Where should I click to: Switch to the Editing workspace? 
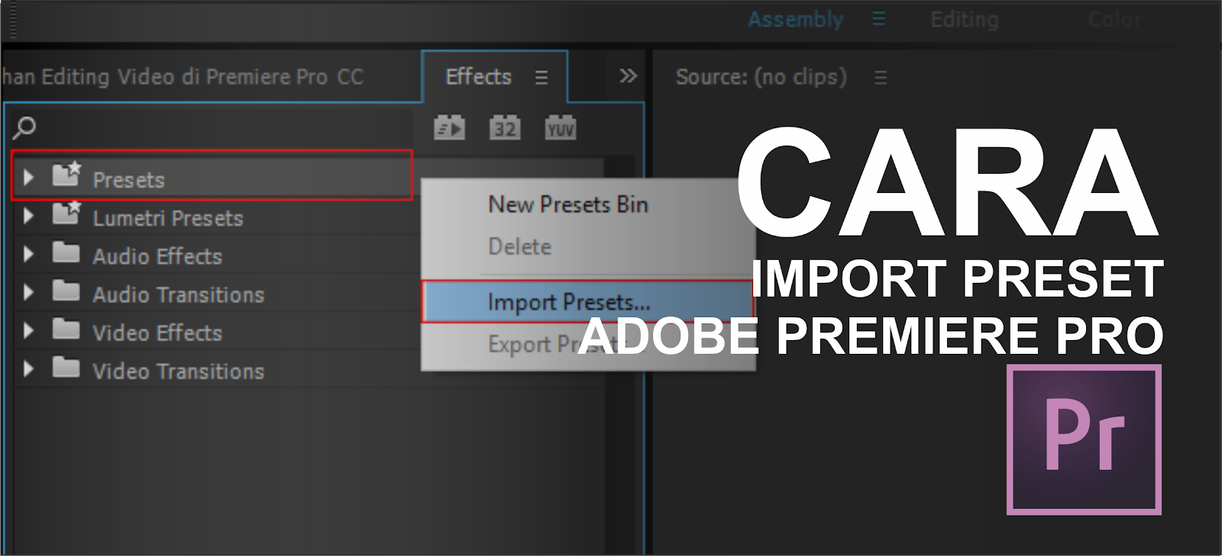click(964, 20)
